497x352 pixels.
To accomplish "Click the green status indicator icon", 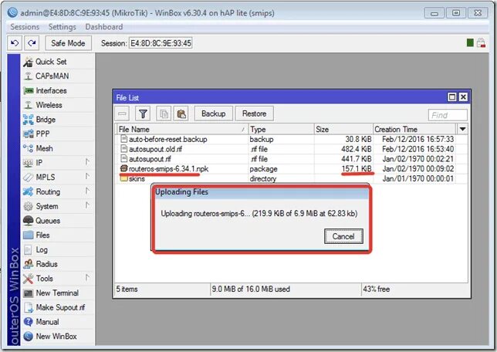I will pyautogui.click(x=470, y=42).
